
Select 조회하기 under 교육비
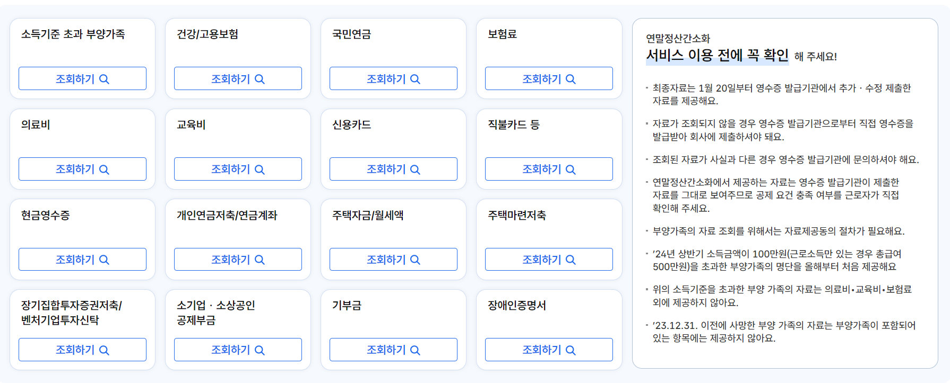(x=237, y=168)
